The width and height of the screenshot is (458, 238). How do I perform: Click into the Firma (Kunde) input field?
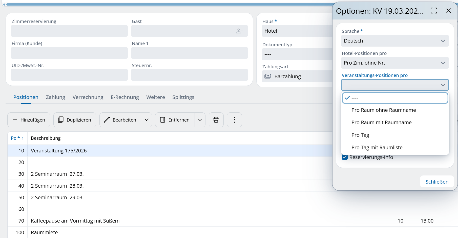69,53
